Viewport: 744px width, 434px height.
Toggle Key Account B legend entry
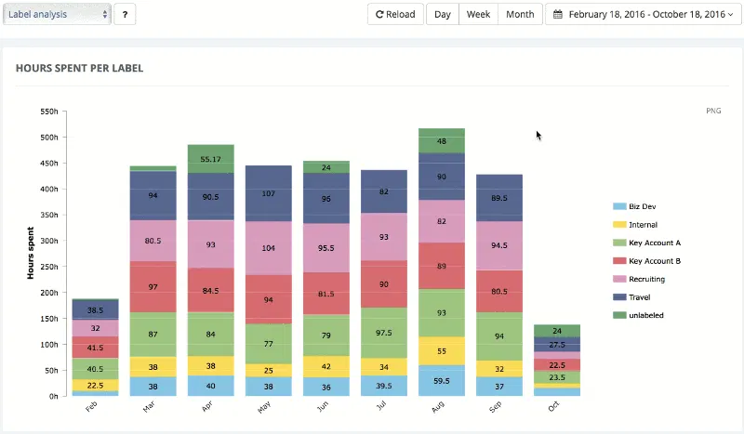click(646, 261)
